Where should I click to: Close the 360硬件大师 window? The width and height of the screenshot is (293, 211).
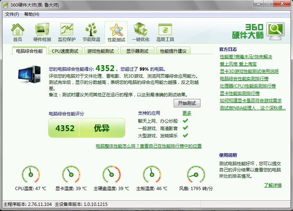point(282,3)
